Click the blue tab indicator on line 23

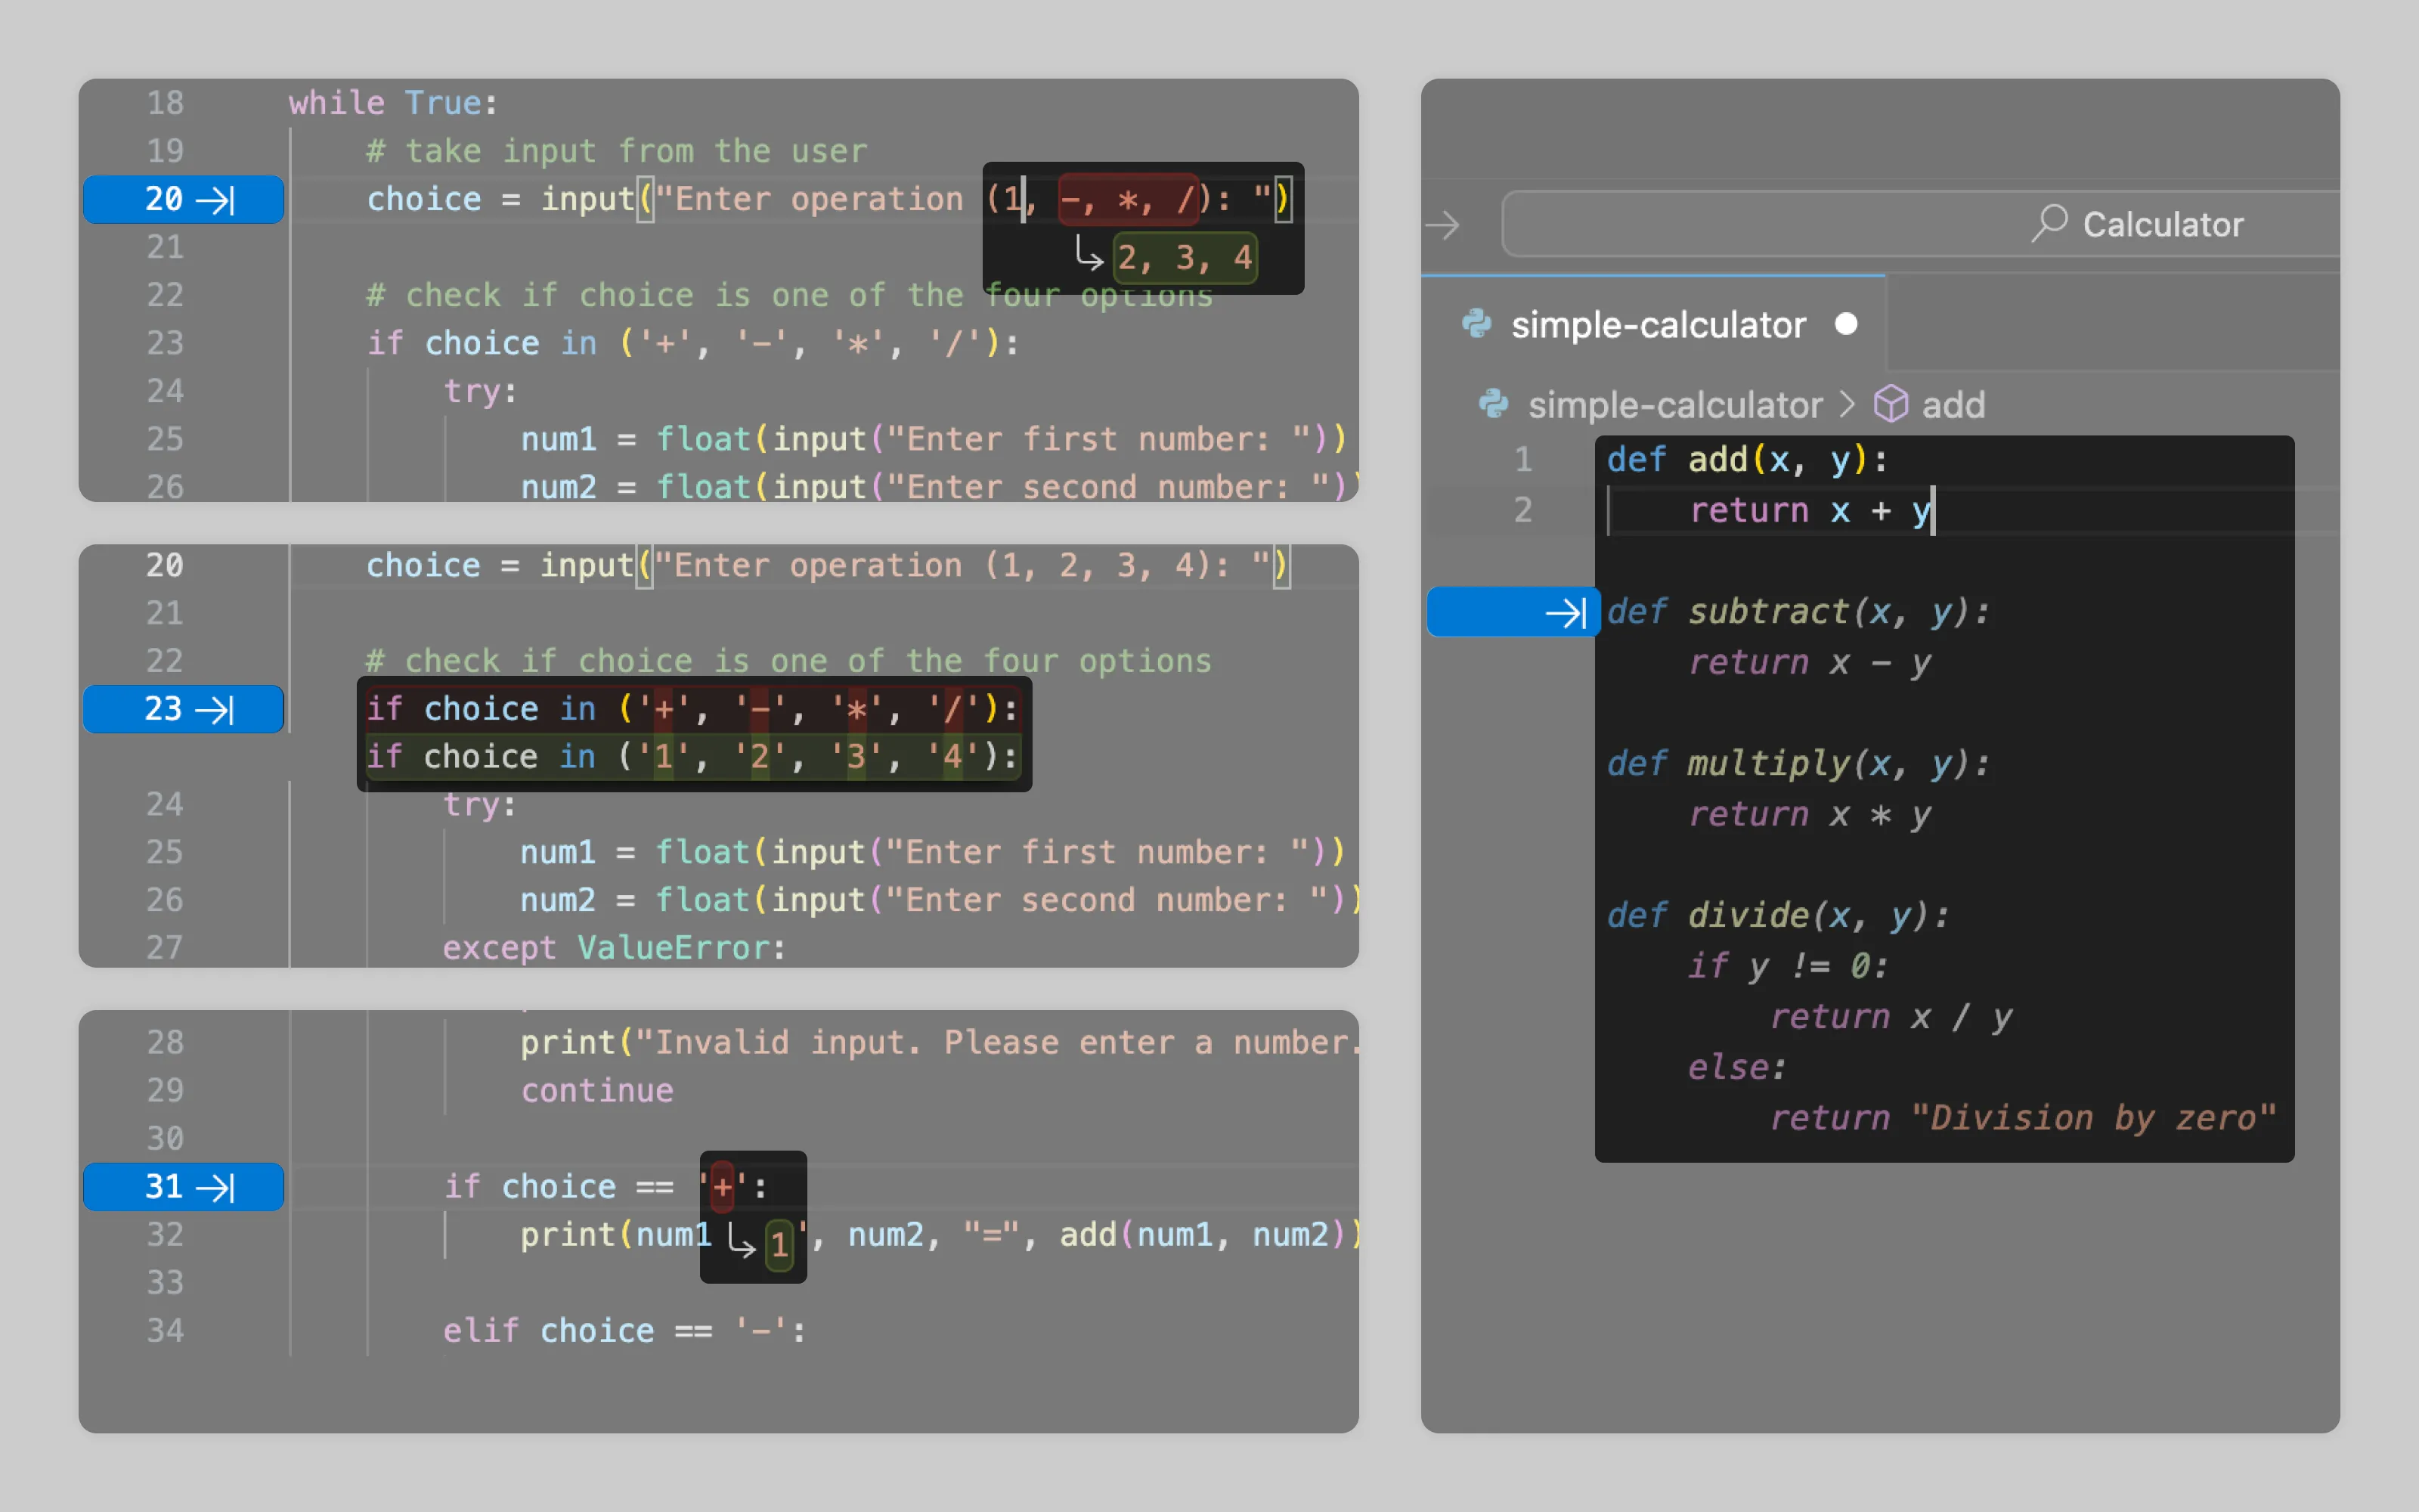coord(214,709)
